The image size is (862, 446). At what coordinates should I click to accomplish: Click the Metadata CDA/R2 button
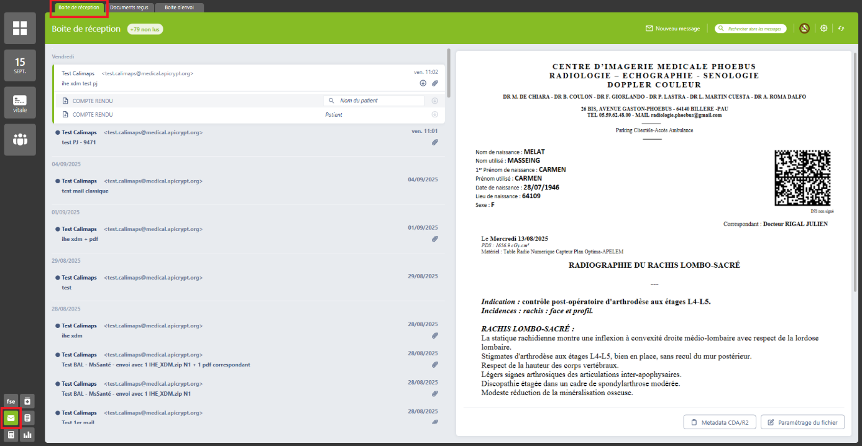point(719,422)
